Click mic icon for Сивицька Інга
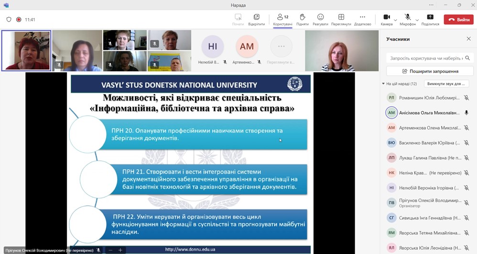 pos(466,218)
